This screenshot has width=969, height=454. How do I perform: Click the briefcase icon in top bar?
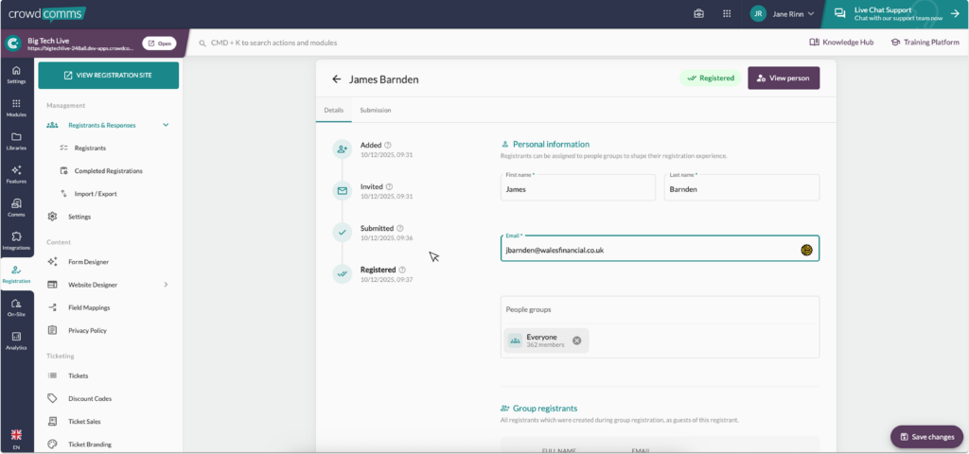coord(699,14)
